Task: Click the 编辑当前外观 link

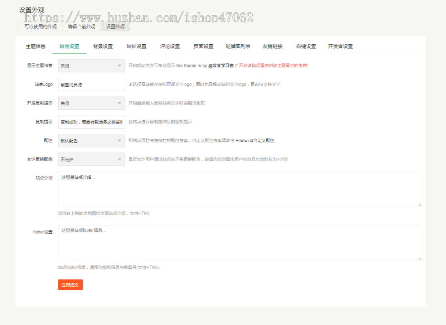Action: (81, 27)
